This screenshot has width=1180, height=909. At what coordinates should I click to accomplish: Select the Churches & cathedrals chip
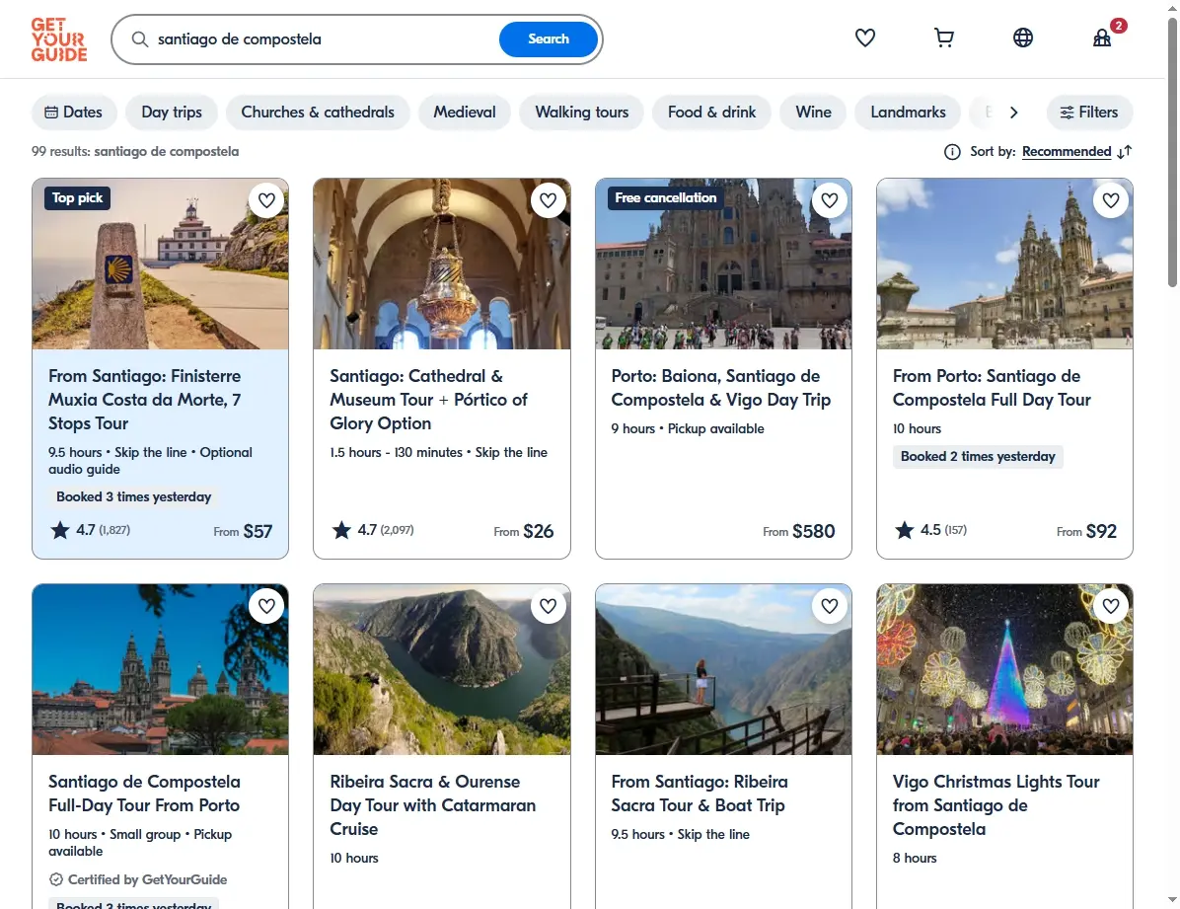tap(318, 113)
